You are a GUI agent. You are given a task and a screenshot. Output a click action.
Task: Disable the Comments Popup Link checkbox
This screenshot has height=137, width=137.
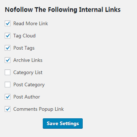(8, 109)
